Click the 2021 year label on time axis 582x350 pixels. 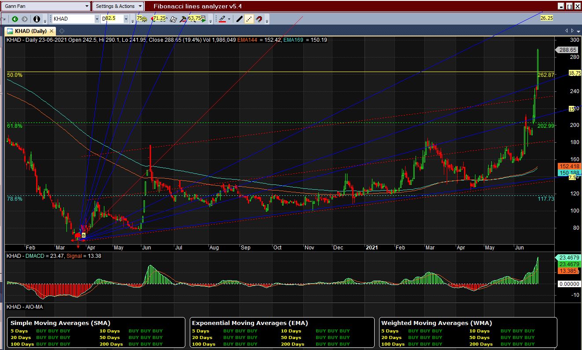(x=372, y=248)
